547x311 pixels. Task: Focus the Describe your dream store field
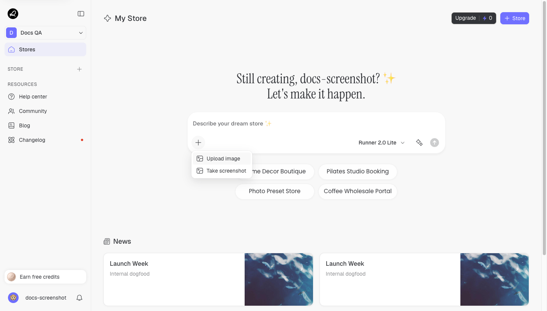point(316,124)
